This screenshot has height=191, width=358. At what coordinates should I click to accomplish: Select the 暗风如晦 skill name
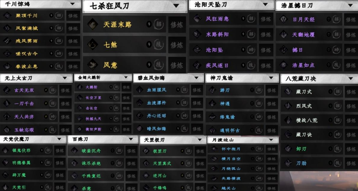[x=156, y=129]
